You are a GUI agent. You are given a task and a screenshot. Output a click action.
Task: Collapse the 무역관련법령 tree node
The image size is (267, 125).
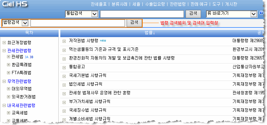tap(4, 81)
